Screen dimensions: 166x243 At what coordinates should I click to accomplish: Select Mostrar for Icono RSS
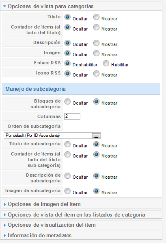[96, 73]
